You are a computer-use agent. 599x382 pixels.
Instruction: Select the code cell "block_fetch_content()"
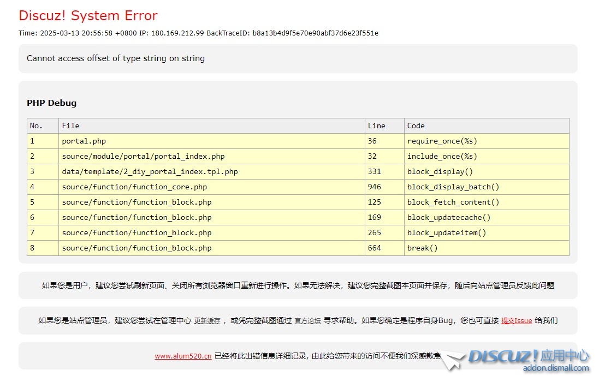click(487, 202)
